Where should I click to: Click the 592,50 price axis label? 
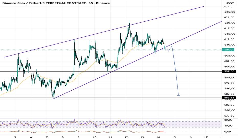[229, 83]
